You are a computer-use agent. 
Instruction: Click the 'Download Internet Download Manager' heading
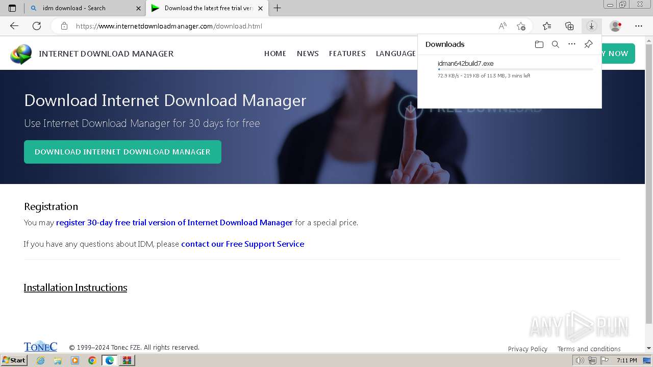tap(165, 100)
